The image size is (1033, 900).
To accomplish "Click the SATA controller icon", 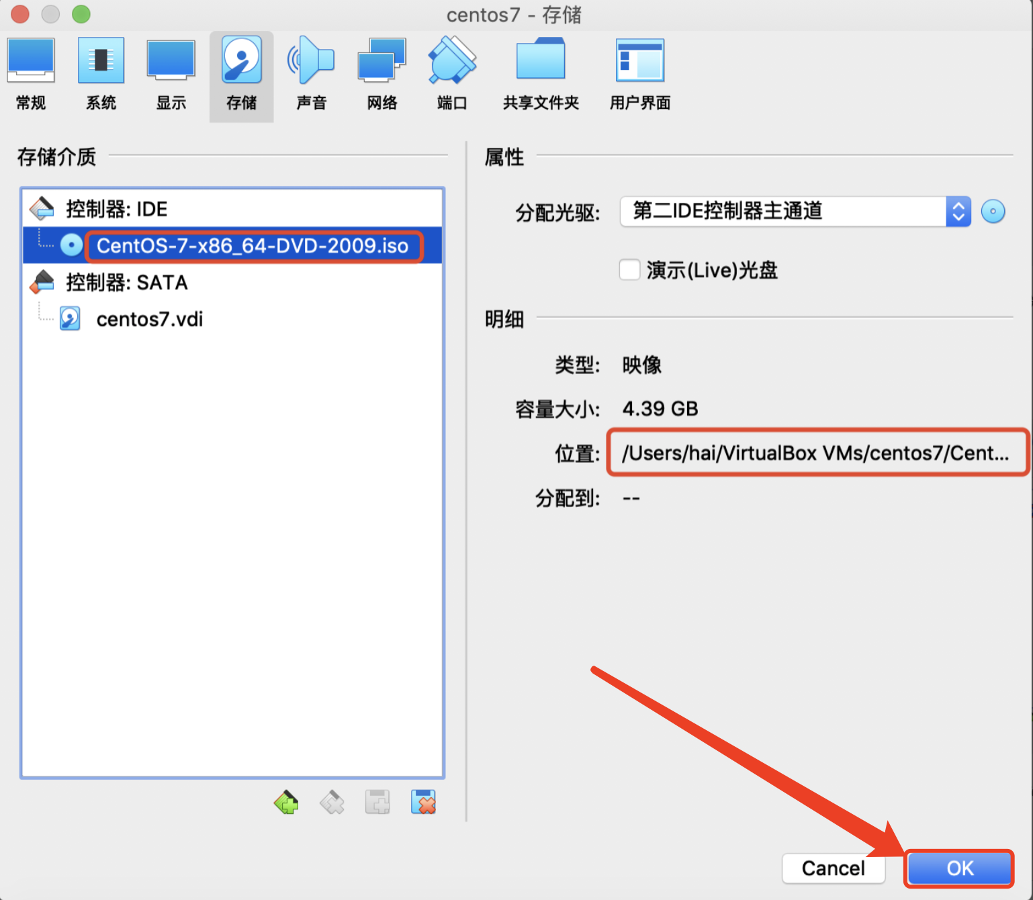I will coord(42,282).
